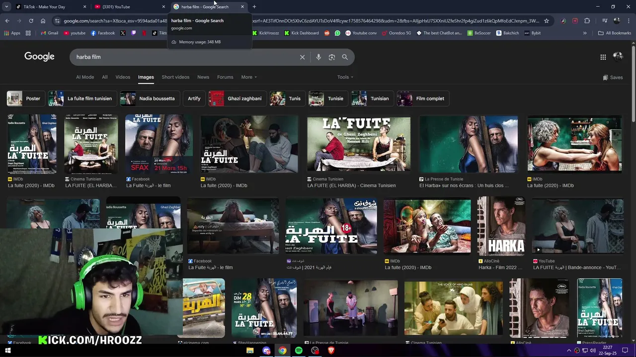
Task: Open Spotify from the taskbar
Action: click(x=299, y=351)
